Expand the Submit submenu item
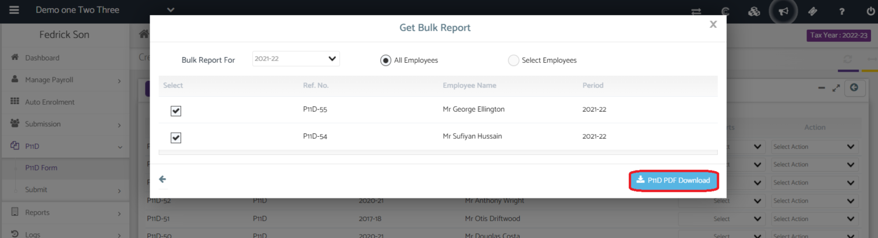Screen dimensions: 878x238 tap(65, 190)
